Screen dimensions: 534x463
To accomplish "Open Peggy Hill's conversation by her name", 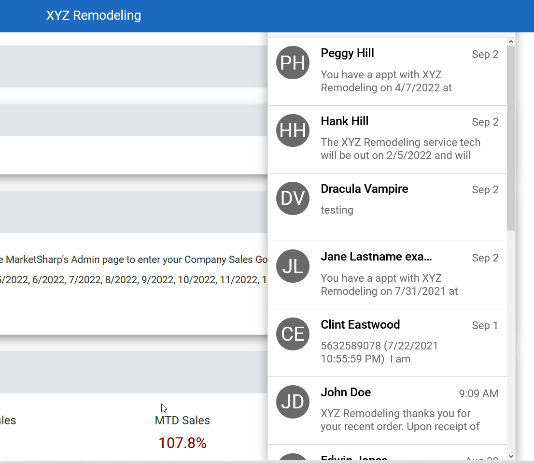I will tap(347, 53).
